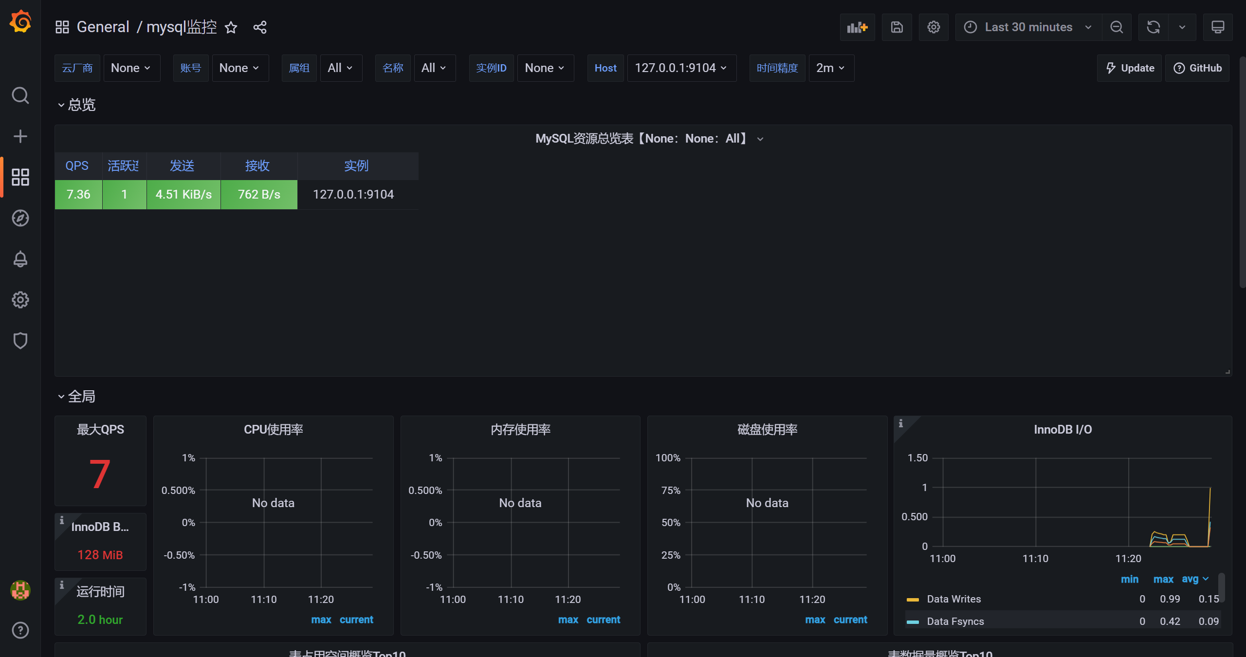Cycle view mode with monitor icon
Image resolution: width=1246 pixels, height=657 pixels.
[1218, 27]
